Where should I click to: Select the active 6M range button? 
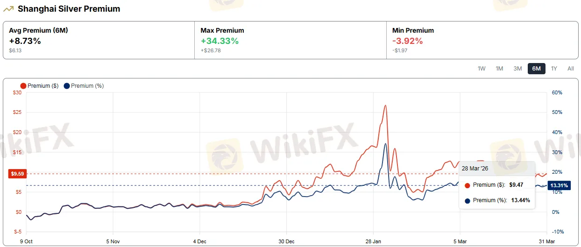pyautogui.click(x=536, y=69)
